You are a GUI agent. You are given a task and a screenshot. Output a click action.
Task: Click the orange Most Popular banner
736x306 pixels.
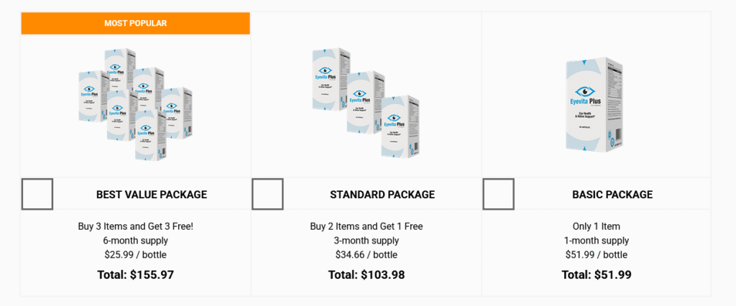pyautogui.click(x=136, y=23)
